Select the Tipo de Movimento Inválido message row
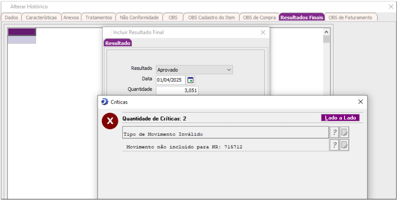The width and height of the screenshot is (398, 200). click(225, 134)
